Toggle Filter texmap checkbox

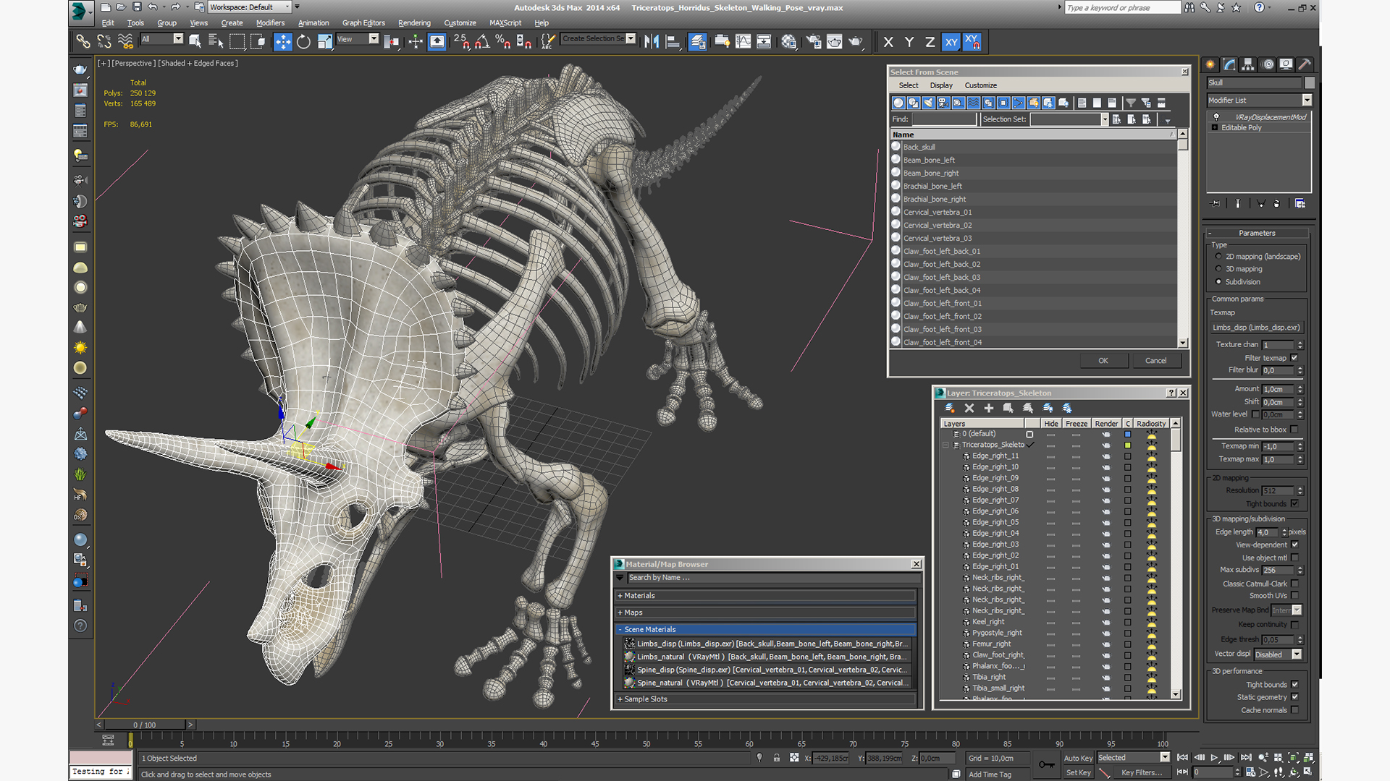pyautogui.click(x=1294, y=358)
